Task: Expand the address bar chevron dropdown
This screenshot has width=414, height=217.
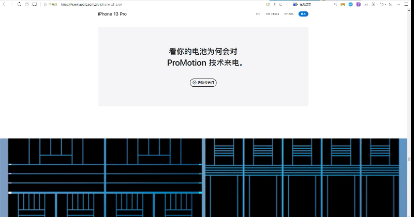Action: point(287,4)
